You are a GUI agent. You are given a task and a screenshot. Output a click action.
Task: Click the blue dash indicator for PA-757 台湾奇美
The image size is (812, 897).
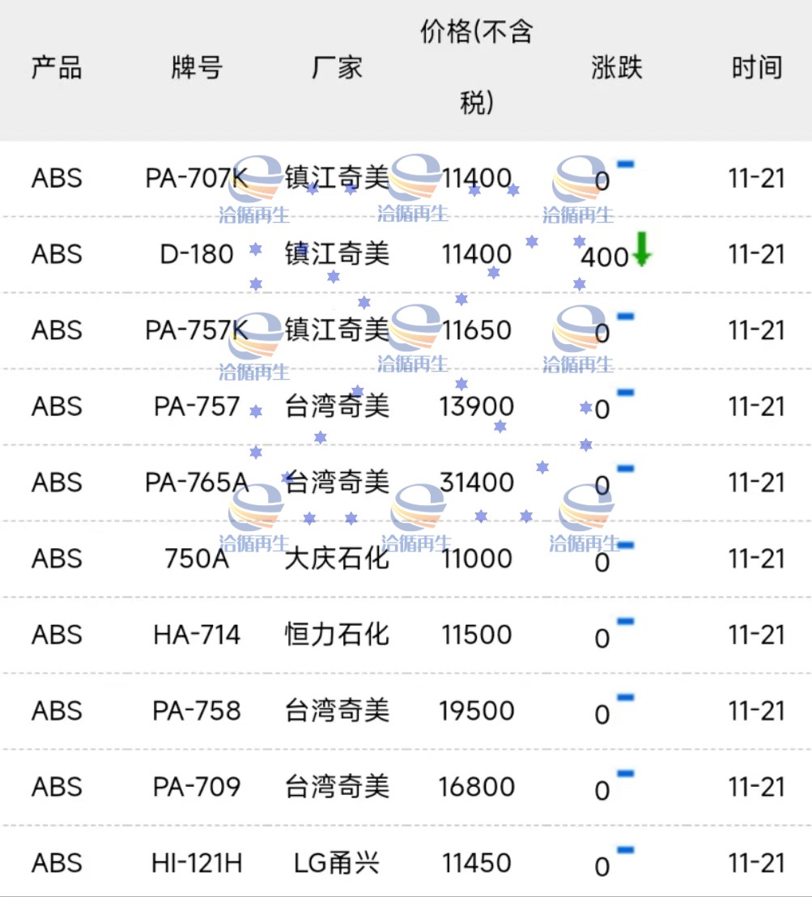point(626,393)
